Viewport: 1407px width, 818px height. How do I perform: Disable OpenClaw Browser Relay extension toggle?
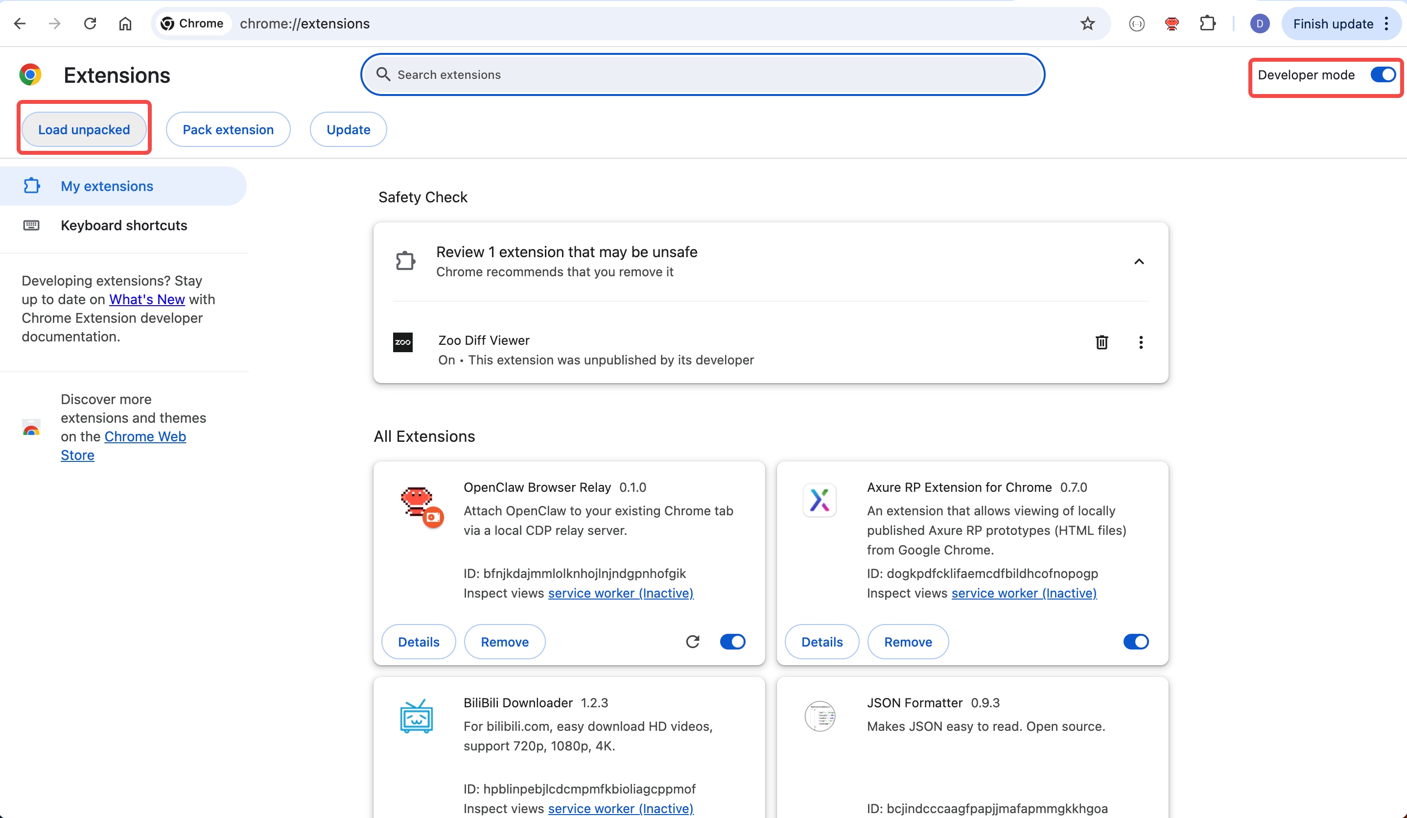(732, 642)
